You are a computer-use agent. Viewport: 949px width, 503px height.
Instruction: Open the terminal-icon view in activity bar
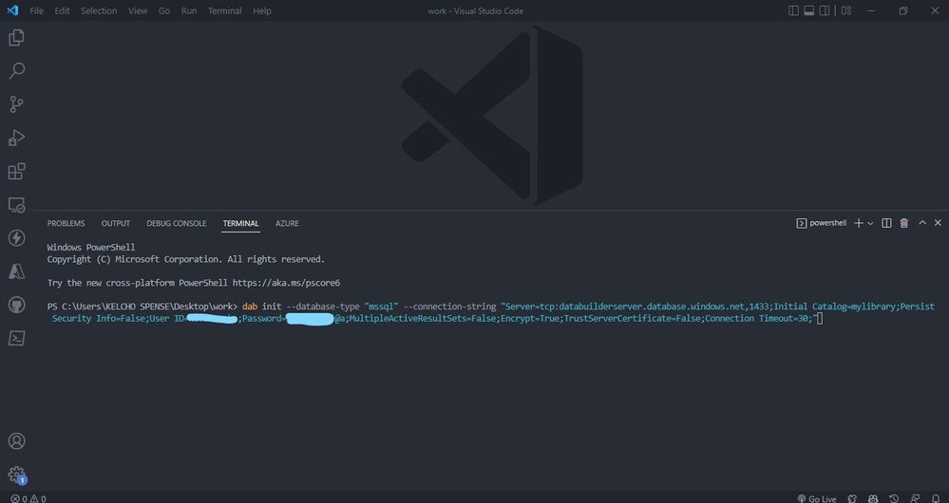click(16, 338)
